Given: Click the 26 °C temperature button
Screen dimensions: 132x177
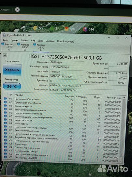Looking at the screenshot, I should click(x=12, y=86).
